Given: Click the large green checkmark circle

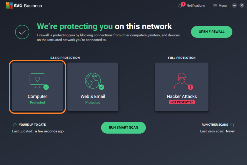Looking at the screenshot, I should point(22,32).
